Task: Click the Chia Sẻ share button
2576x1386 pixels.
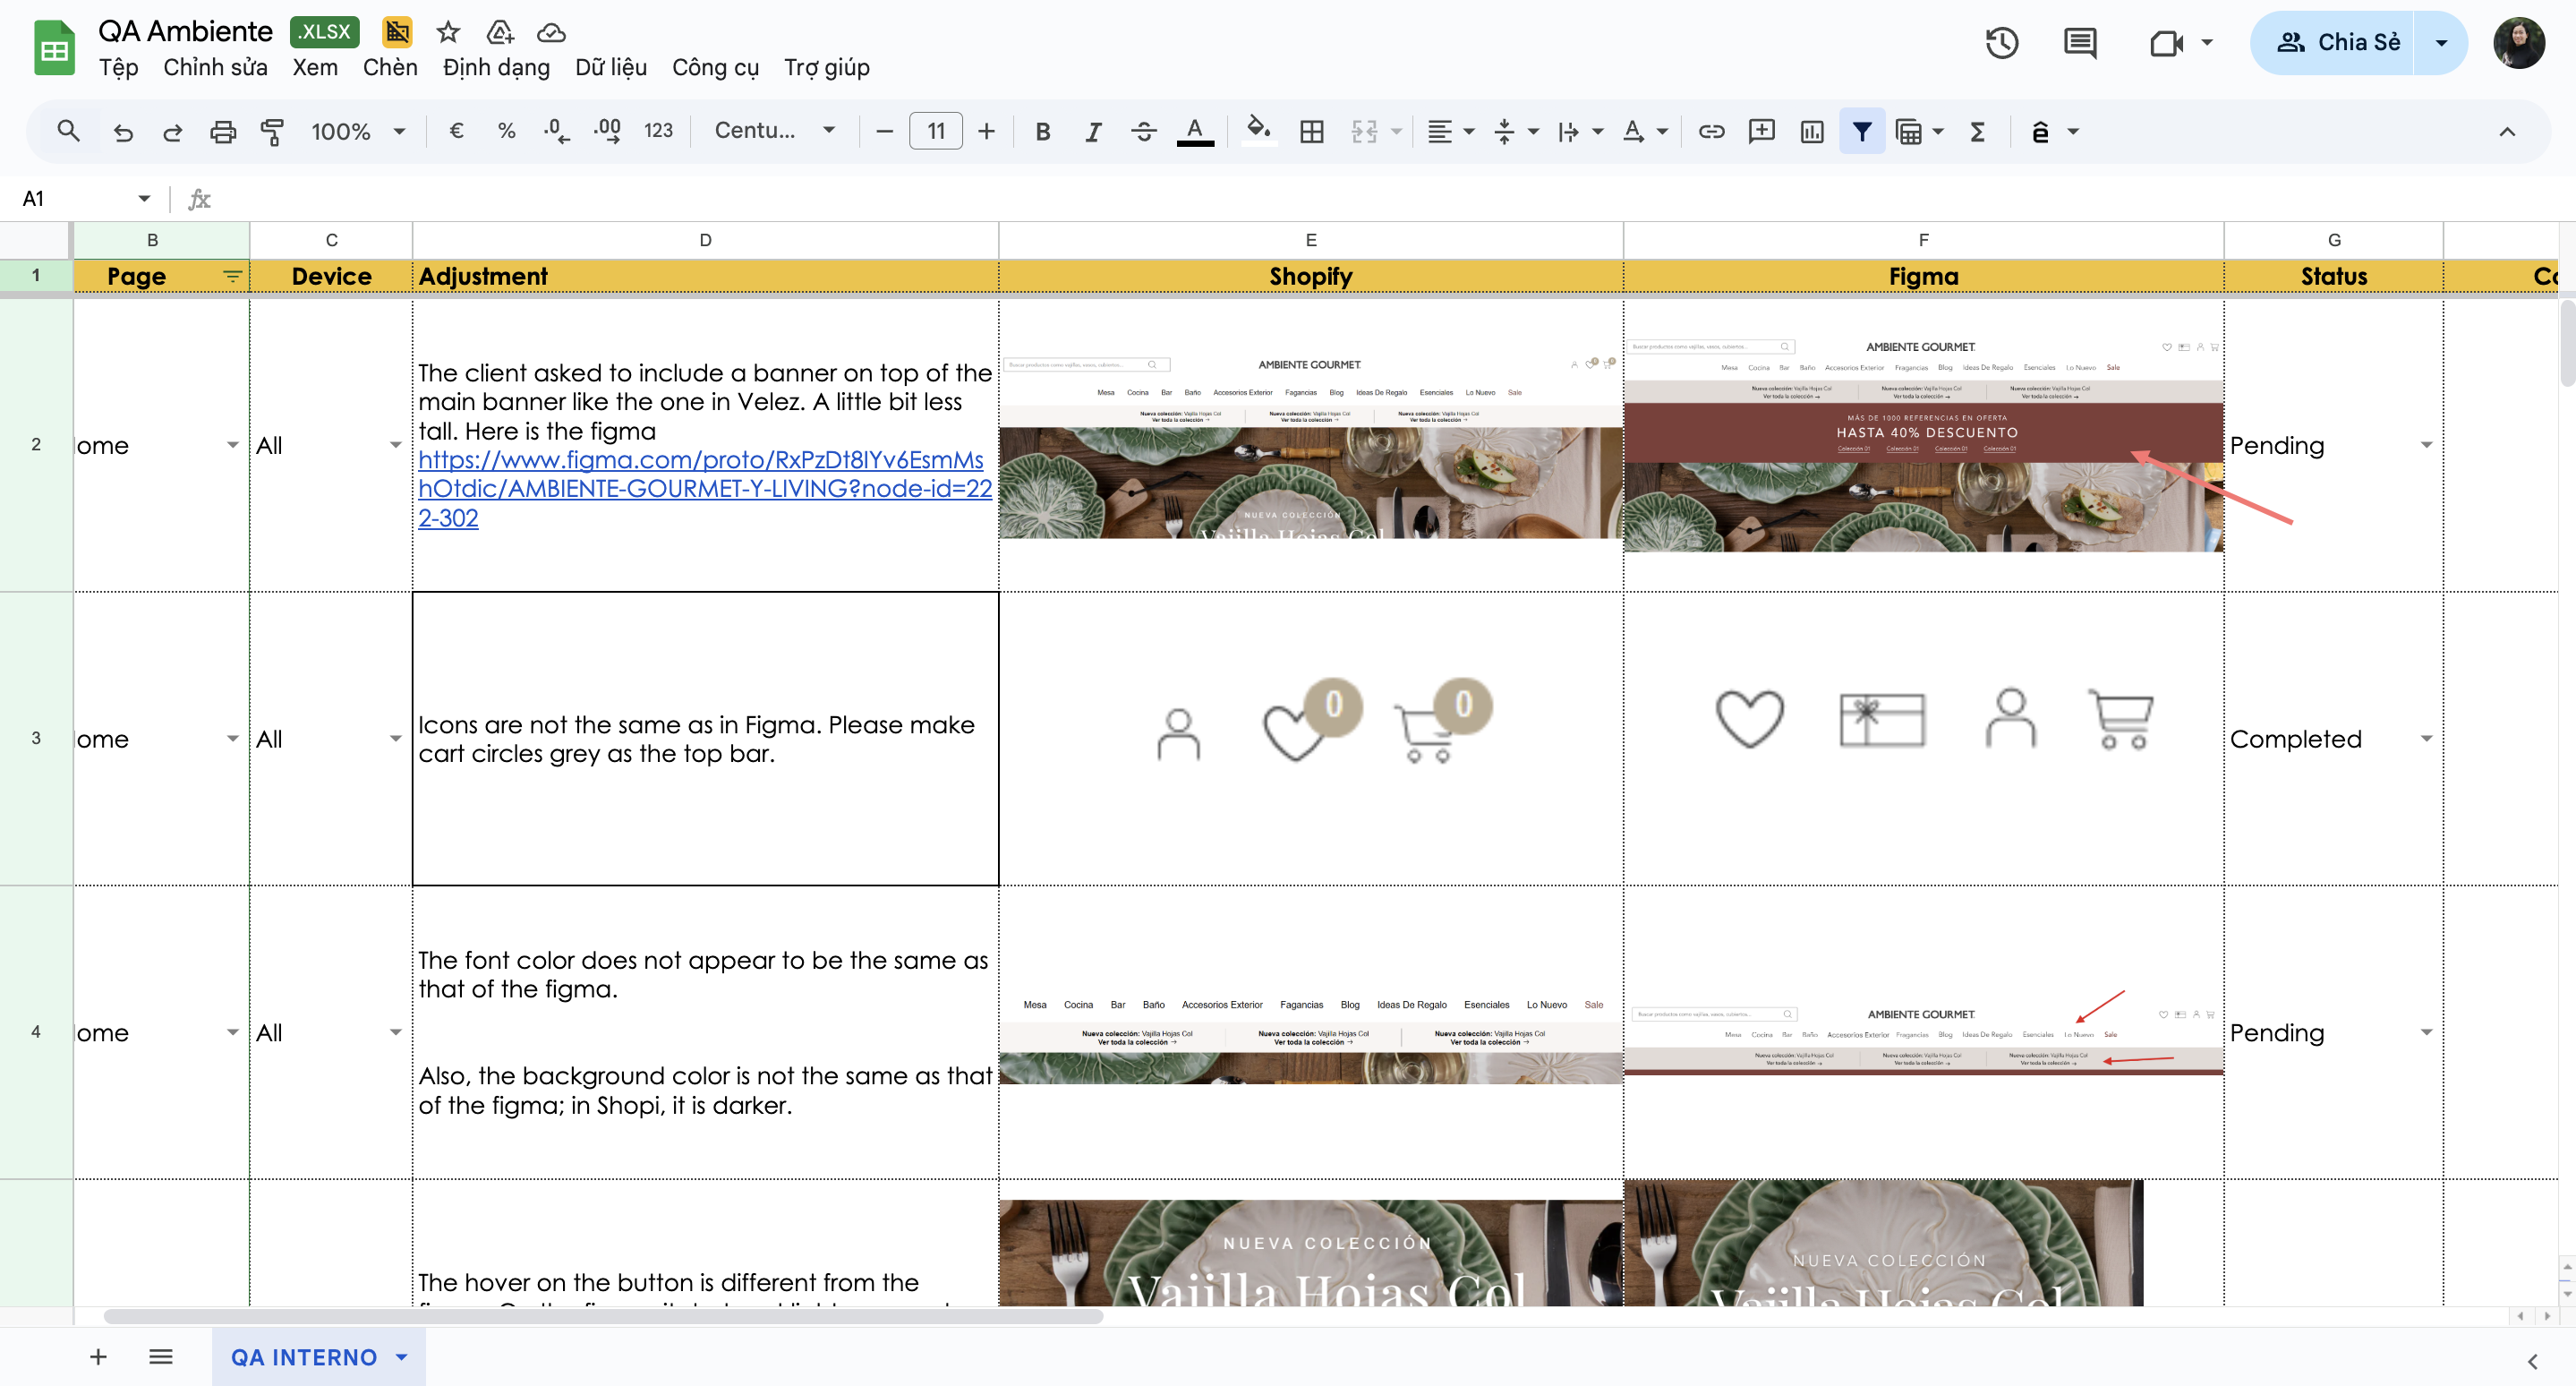Action: [x=2336, y=43]
